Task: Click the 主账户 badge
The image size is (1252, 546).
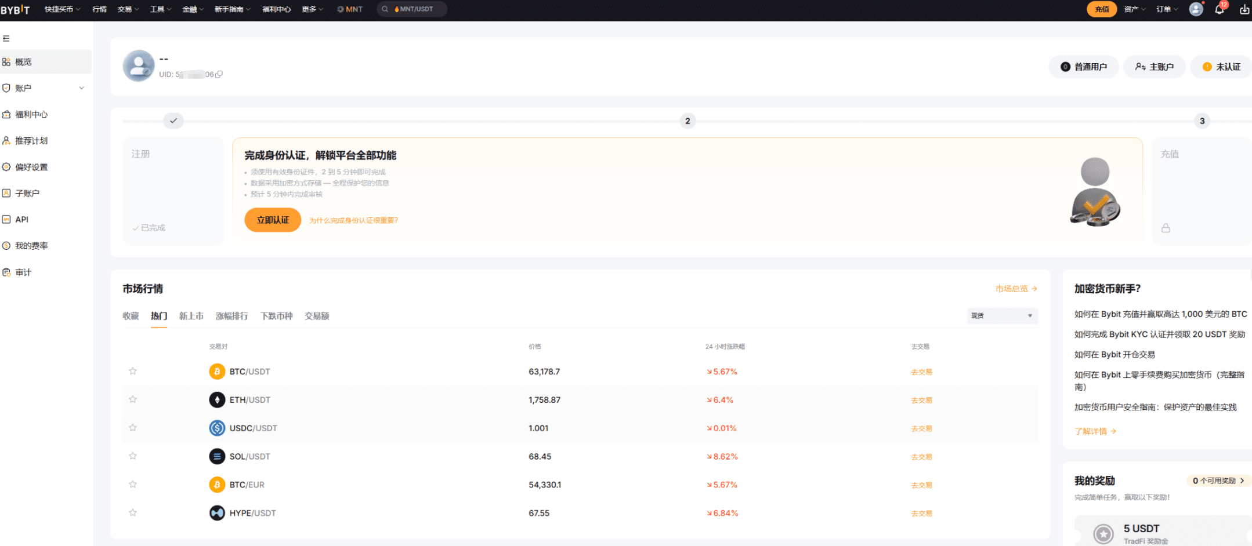Action: coord(1155,67)
